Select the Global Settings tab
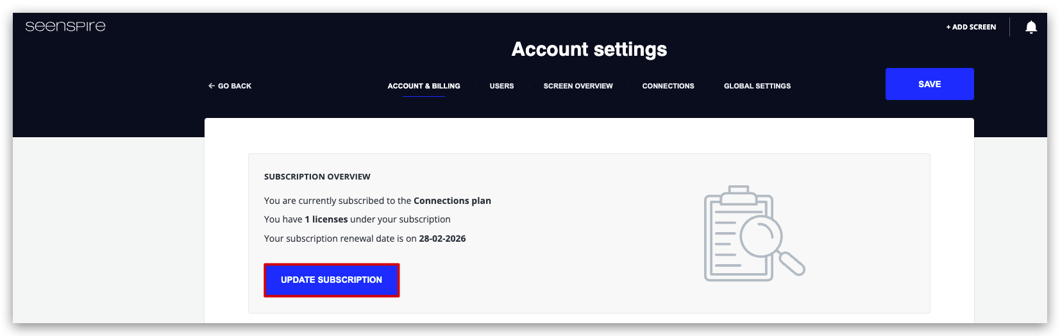This screenshot has width=1060, height=336. tap(757, 86)
